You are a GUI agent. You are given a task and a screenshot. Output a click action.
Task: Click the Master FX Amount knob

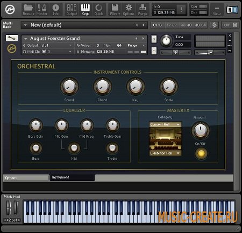tap(201, 131)
